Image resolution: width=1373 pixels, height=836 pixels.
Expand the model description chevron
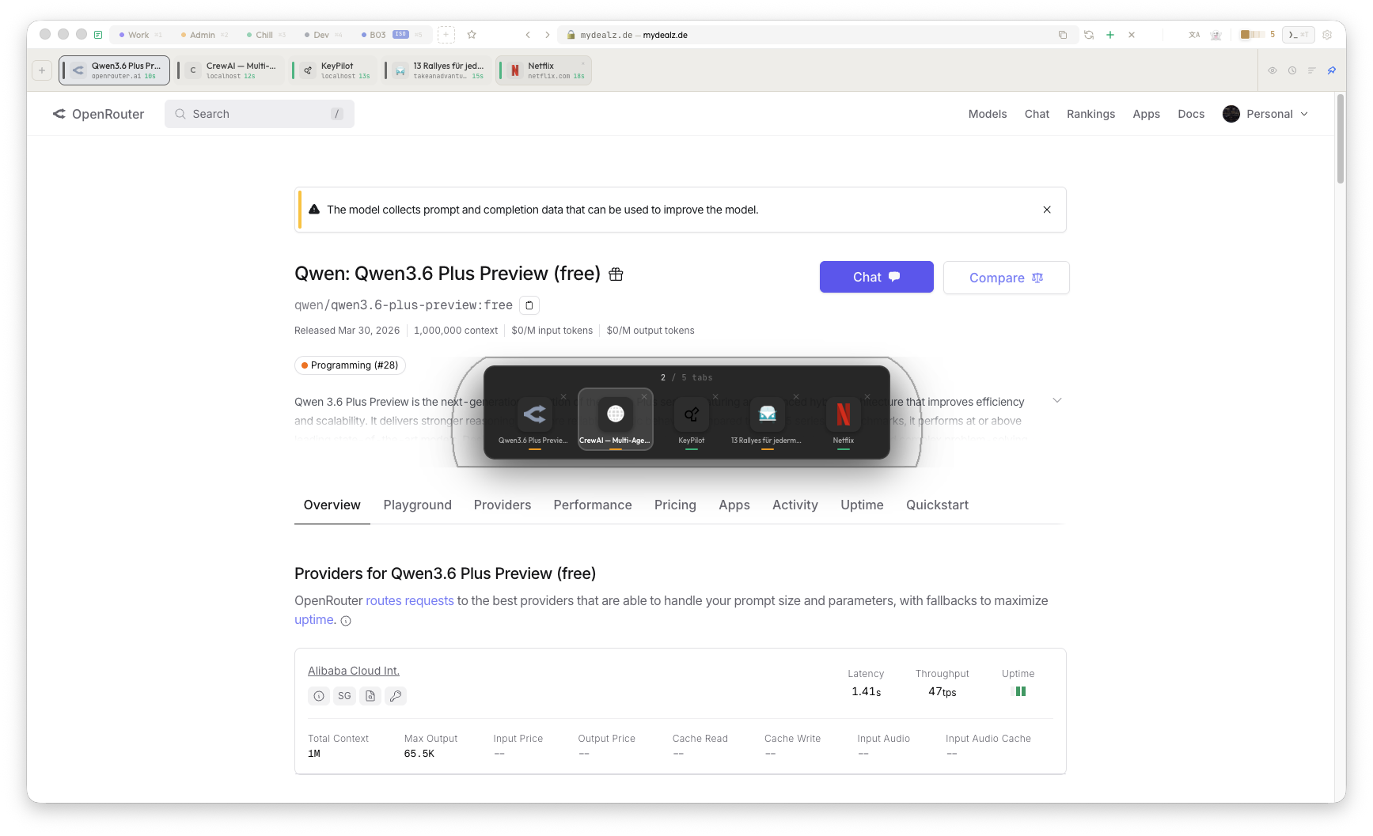click(x=1057, y=401)
